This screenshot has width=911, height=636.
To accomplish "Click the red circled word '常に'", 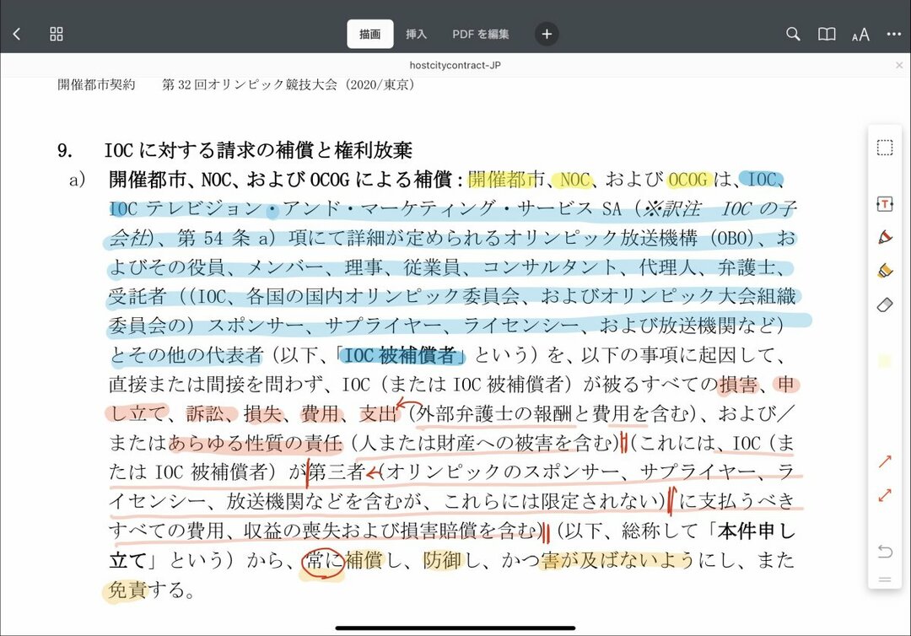I will 325,560.
